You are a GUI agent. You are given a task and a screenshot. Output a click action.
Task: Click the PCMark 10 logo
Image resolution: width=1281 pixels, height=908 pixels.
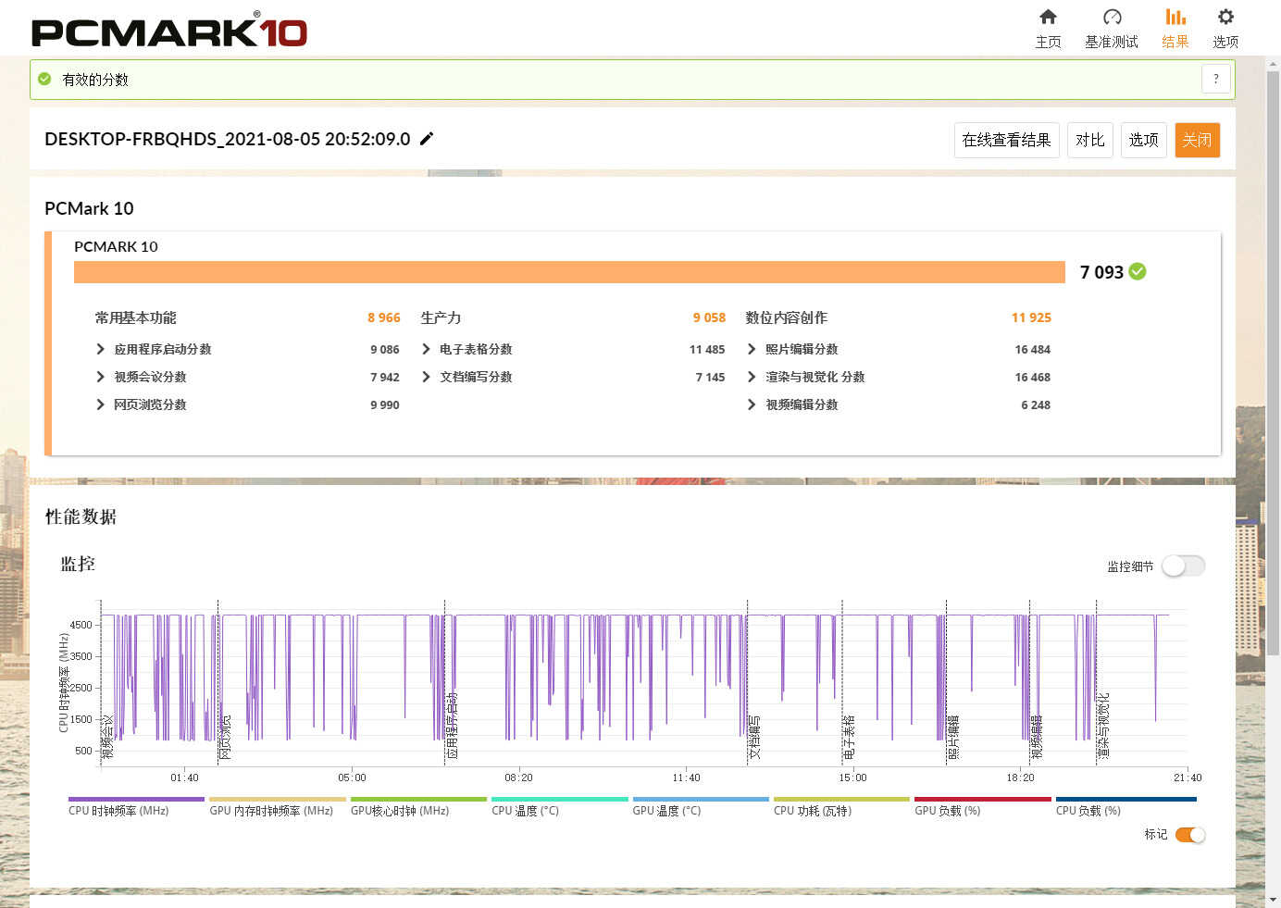[168, 31]
